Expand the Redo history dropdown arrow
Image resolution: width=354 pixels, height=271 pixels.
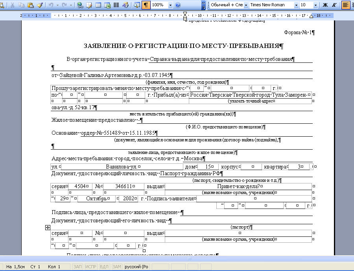point(71,5)
